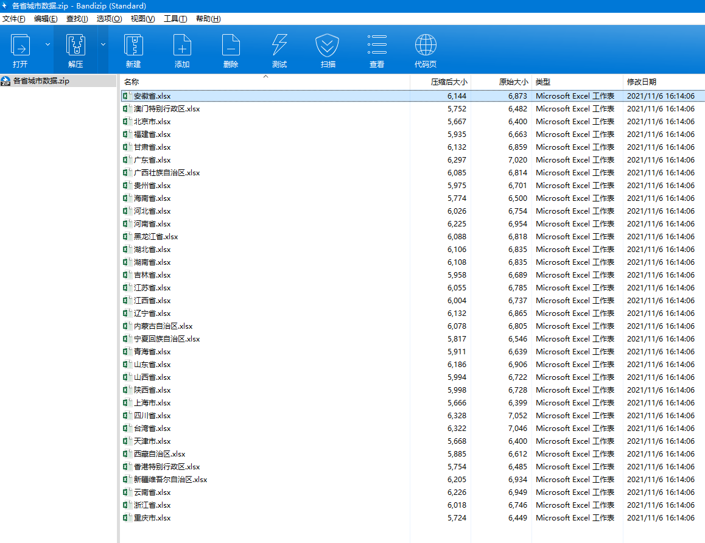This screenshot has width=705, height=543.
Task: Select file 内蒙古自治区.xlsx
Action: [163, 326]
